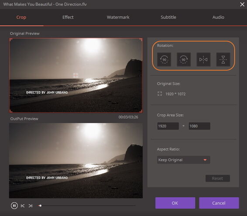Flip video horizontally
The image size is (247, 216).
[x=203, y=59]
